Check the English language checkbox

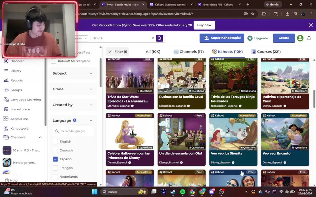[x=55, y=141]
